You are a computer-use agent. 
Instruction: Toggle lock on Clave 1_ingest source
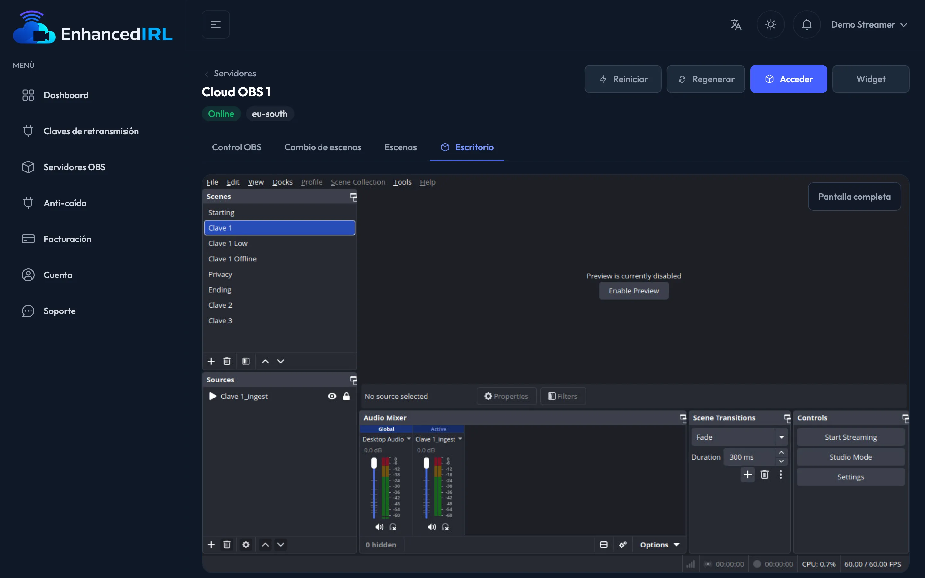click(x=346, y=397)
